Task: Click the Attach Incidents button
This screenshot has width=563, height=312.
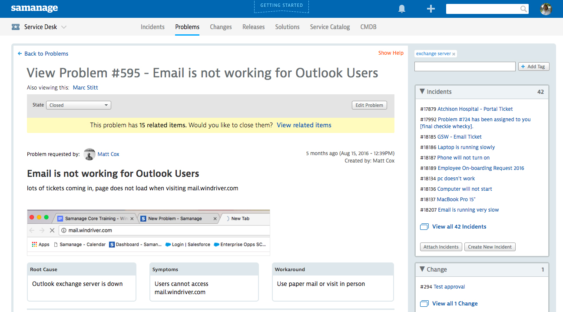Action: (441, 247)
